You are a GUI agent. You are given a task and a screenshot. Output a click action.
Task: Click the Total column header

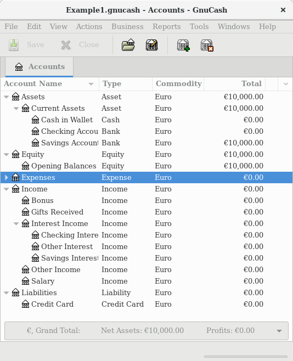point(234,84)
